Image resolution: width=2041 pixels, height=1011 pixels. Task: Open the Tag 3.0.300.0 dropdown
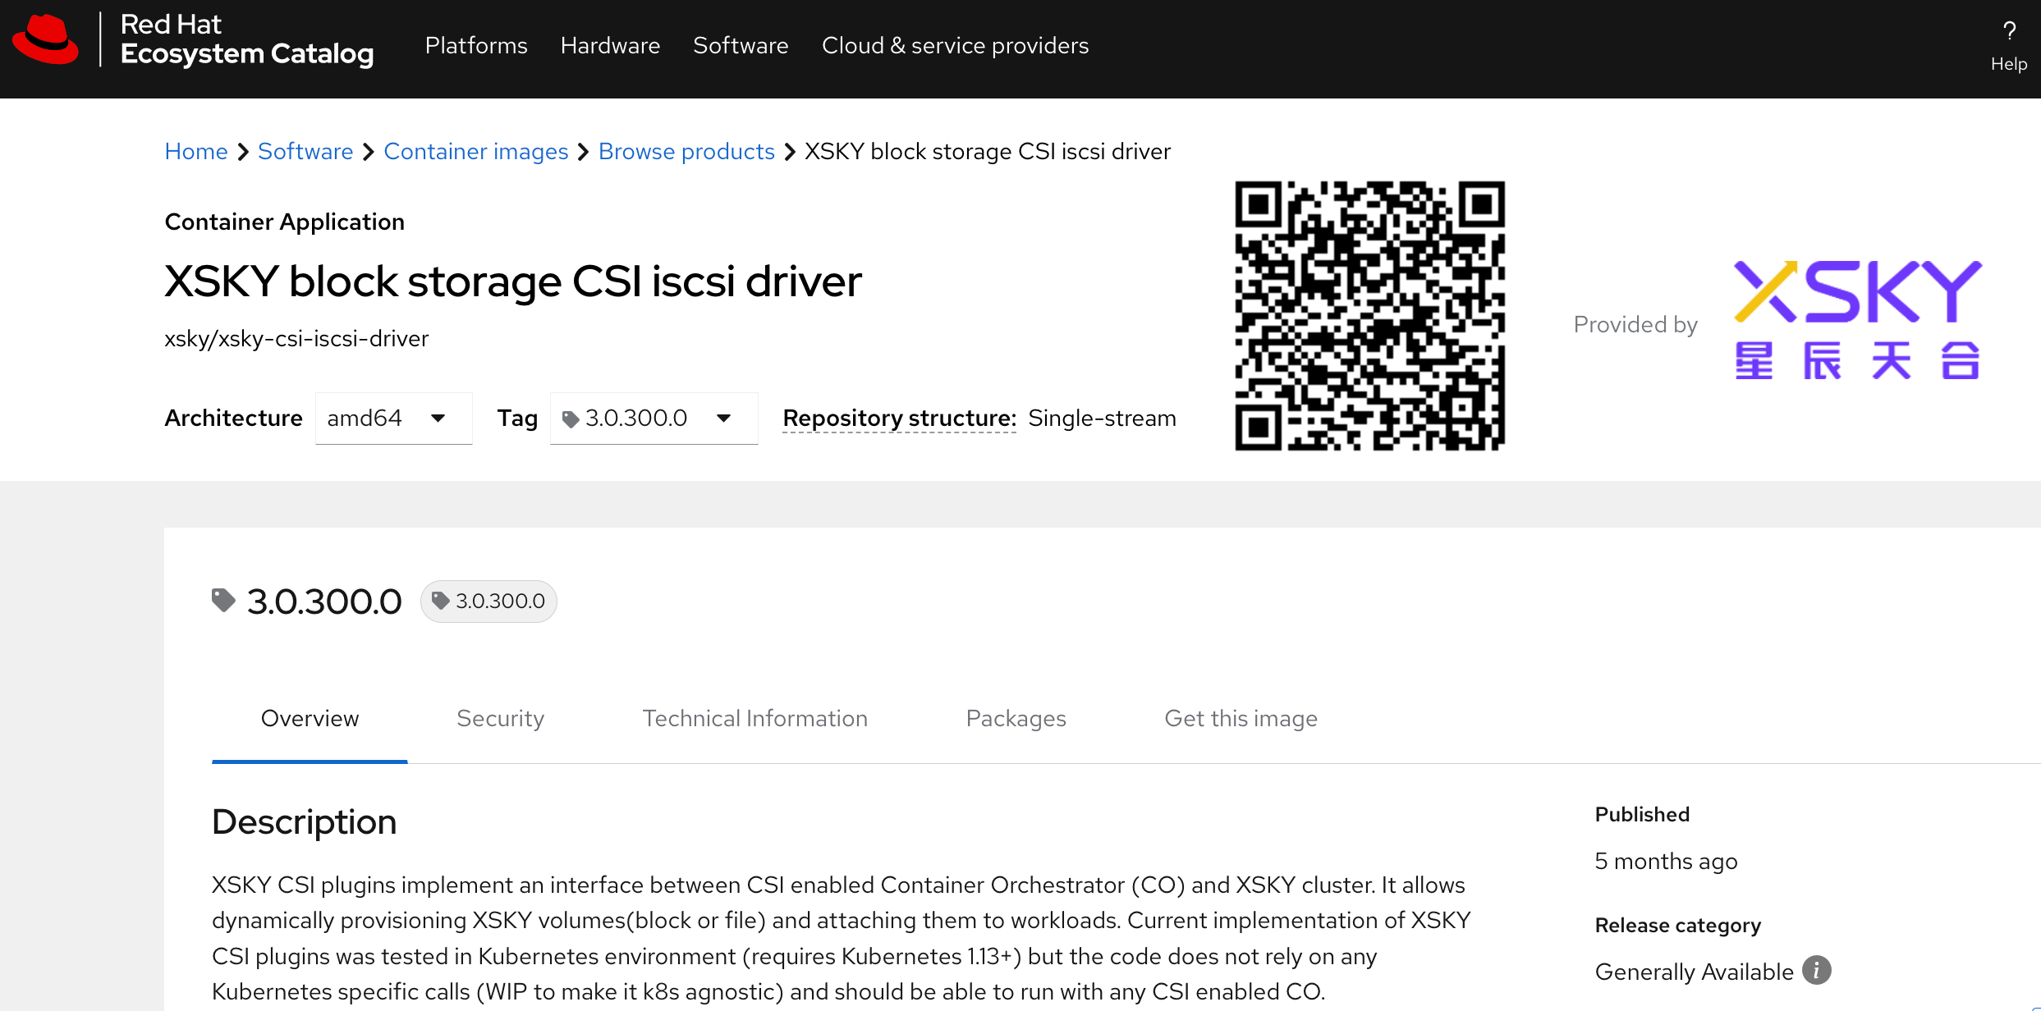[x=654, y=419]
